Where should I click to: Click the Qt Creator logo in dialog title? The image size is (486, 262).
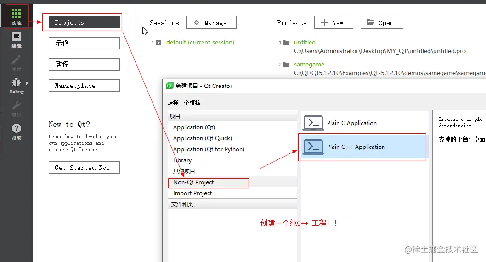click(x=170, y=86)
